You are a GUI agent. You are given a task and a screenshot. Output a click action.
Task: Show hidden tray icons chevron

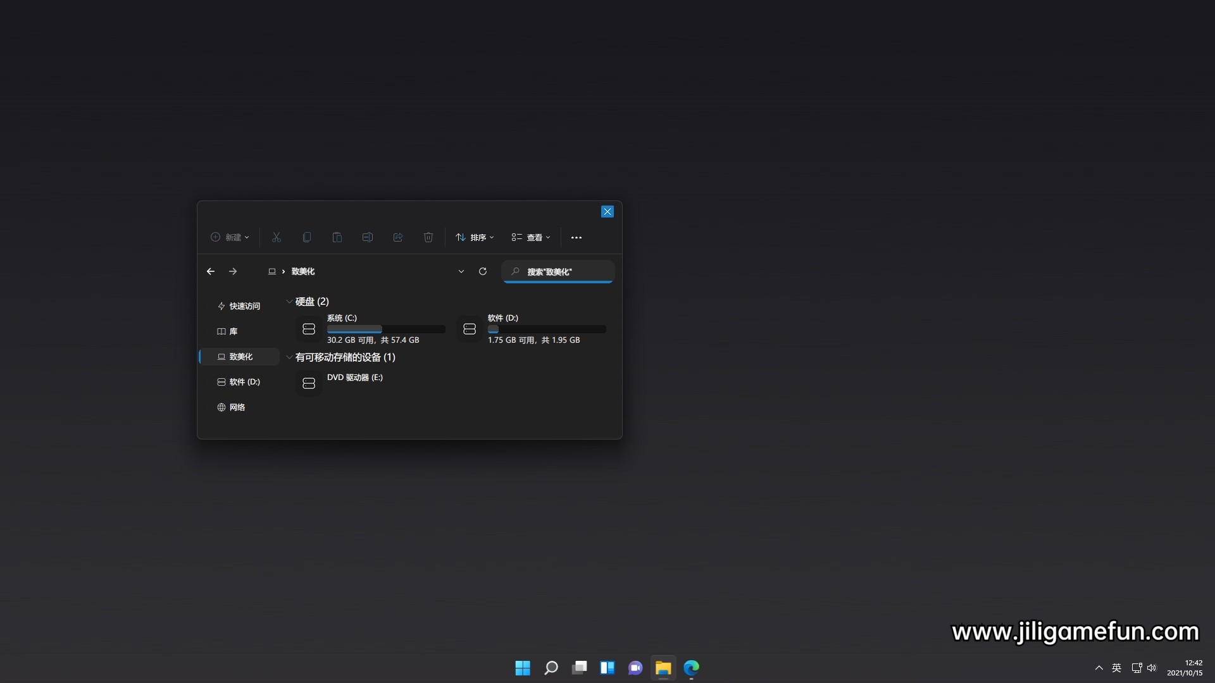pyautogui.click(x=1099, y=668)
